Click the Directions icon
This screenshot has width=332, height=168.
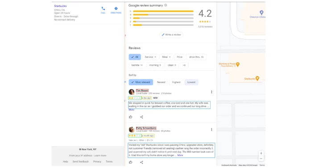coord(116,8)
